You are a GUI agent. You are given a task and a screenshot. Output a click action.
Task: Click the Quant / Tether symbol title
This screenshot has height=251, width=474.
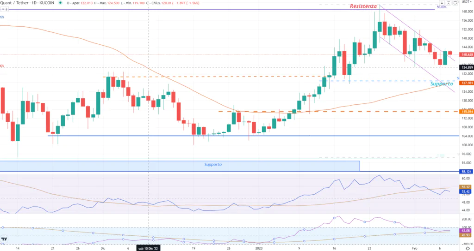click(x=27, y=3)
